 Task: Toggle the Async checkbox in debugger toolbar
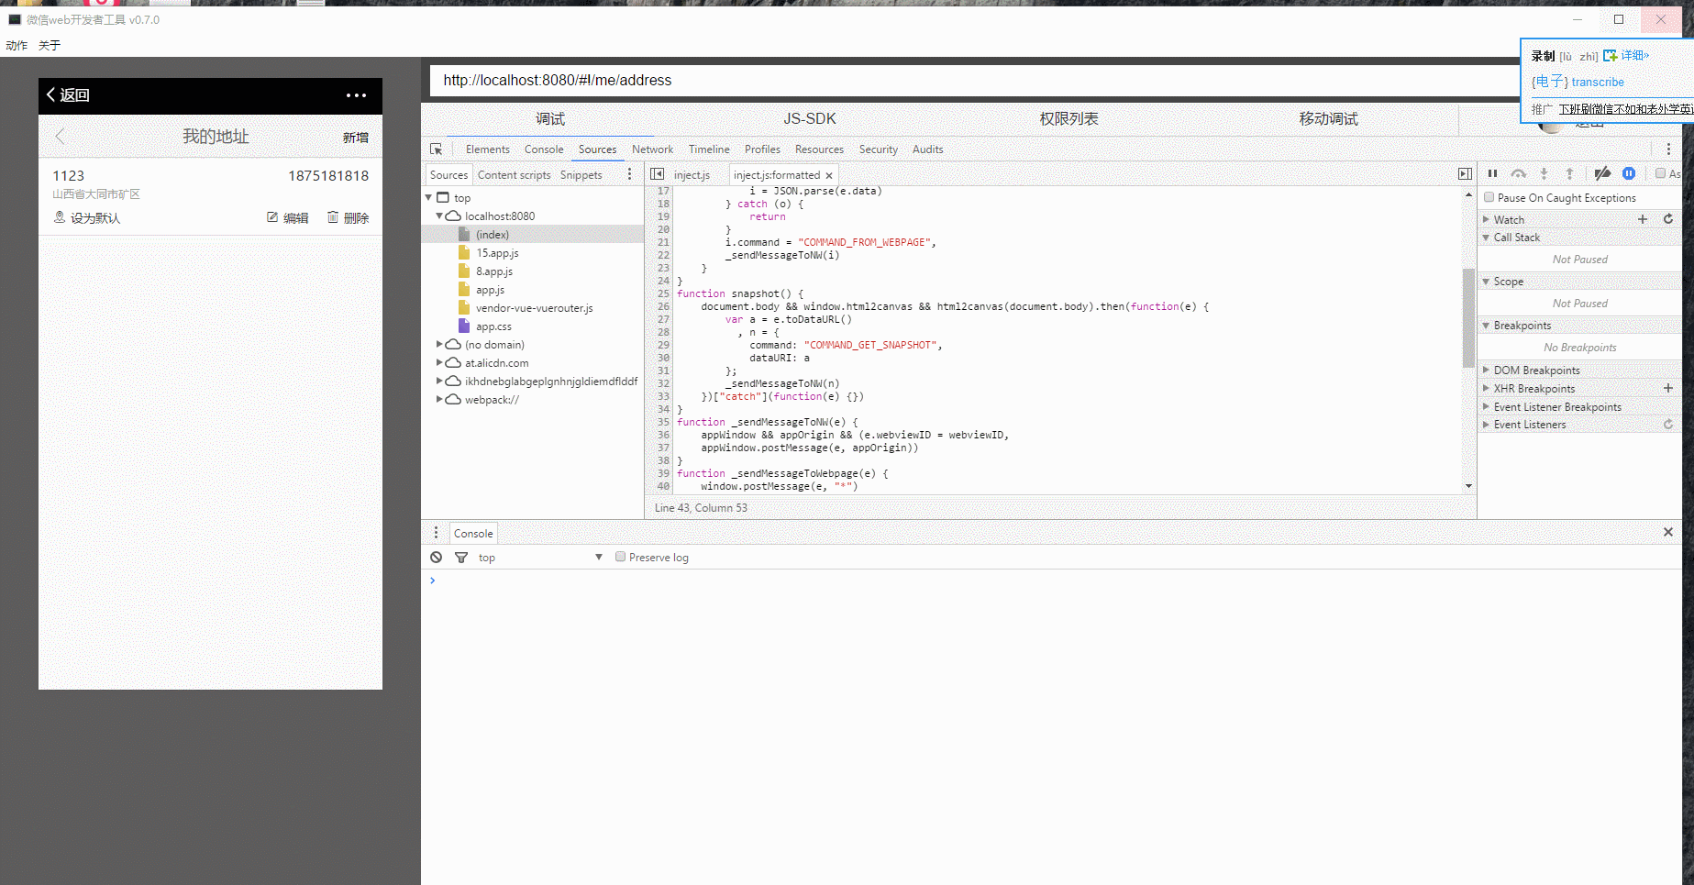click(1660, 173)
